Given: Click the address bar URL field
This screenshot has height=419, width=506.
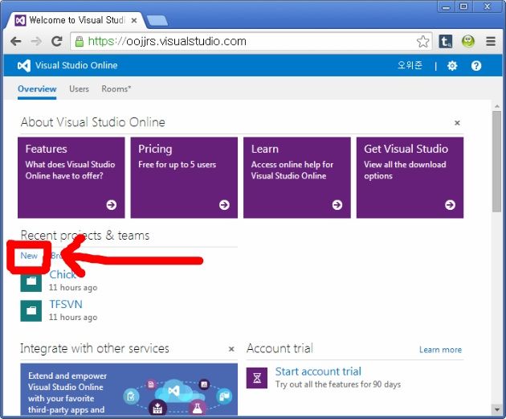Looking at the screenshot, I should pos(251,41).
